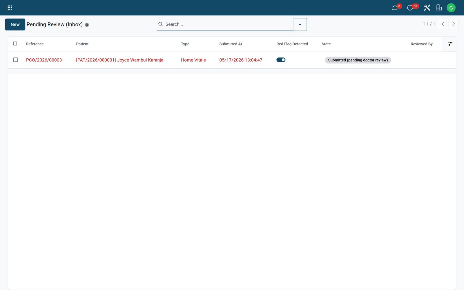Toggle Red Flag Detected switch
This screenshot has height=290, width=464.
coord(281,60)
